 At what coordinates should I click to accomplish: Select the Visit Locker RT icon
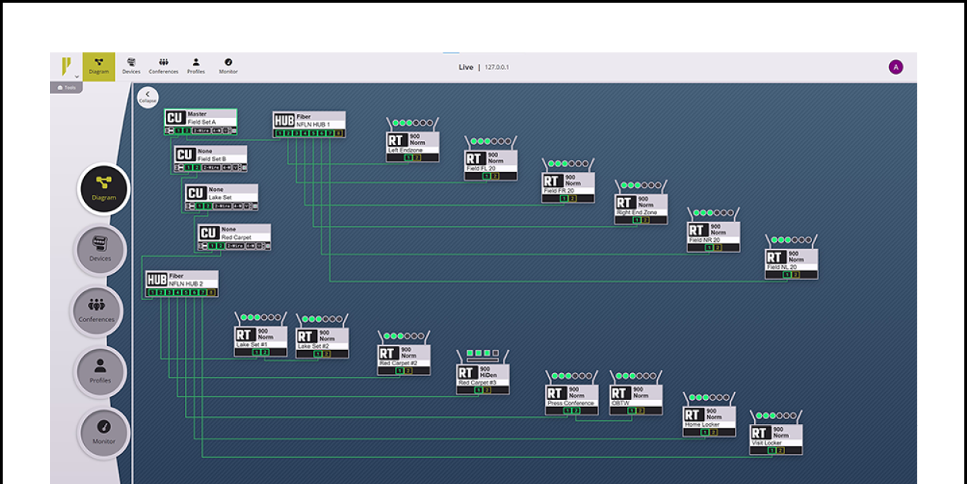(760, 434)
